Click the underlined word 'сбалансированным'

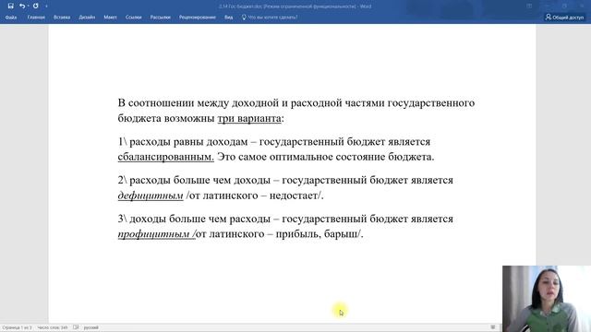coord(165,157)
